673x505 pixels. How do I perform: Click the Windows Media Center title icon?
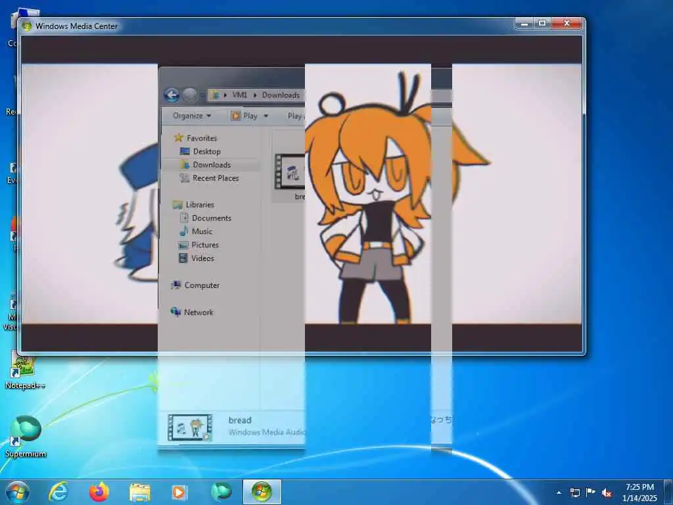[26, 26]
